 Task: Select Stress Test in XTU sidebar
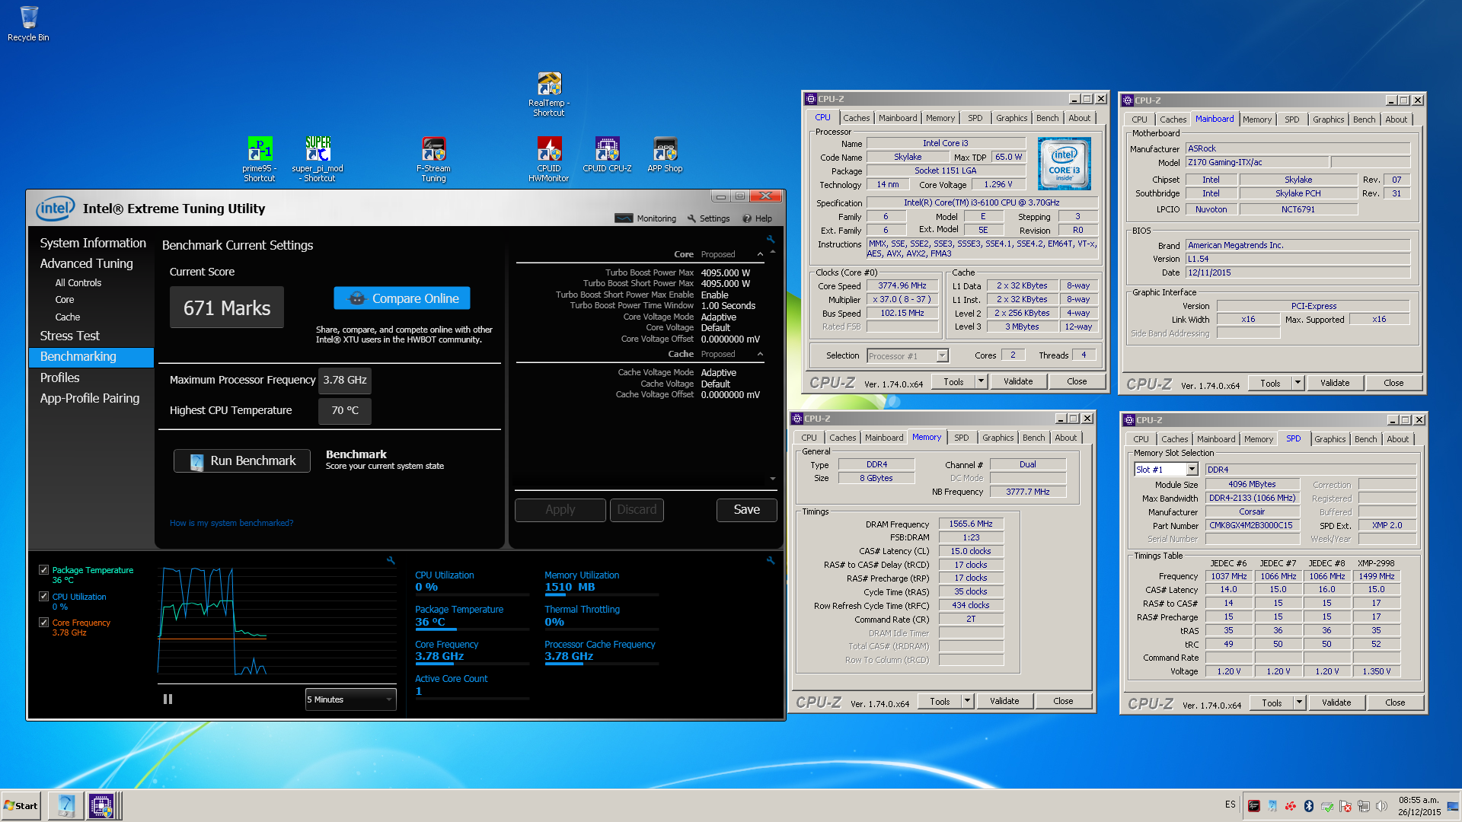coord(70,336)
